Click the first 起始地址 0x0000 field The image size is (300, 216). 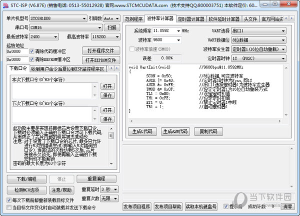[17, 51]
